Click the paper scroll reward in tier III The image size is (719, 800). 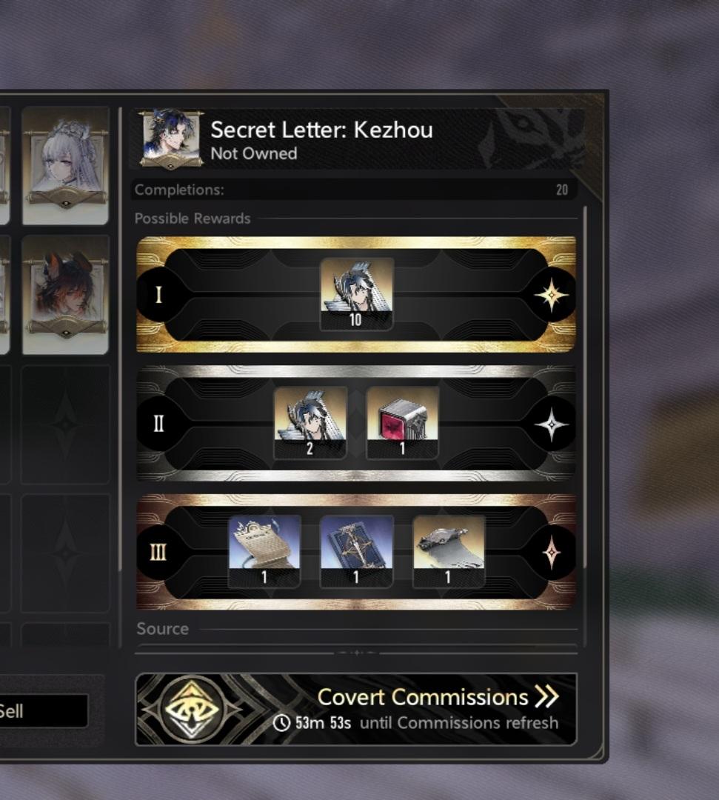tap(264, 551)
